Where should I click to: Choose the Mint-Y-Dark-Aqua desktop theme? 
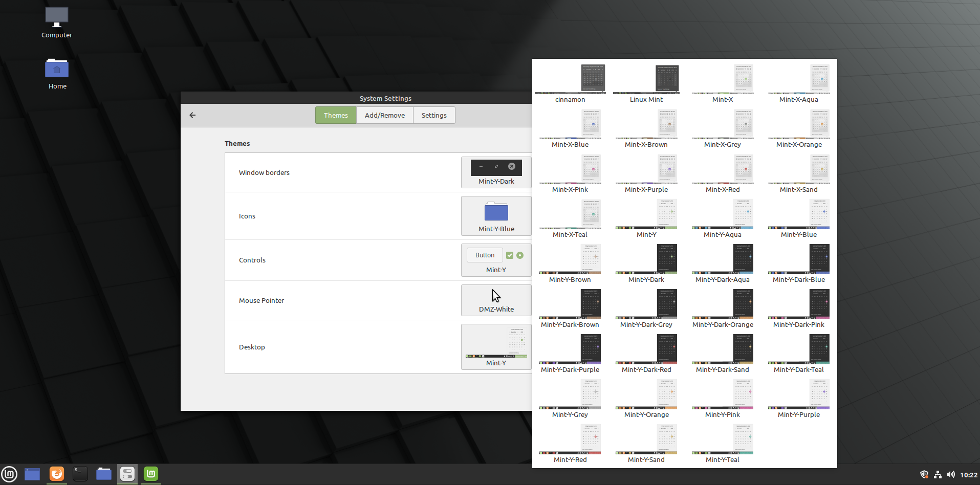pos(722,264)
